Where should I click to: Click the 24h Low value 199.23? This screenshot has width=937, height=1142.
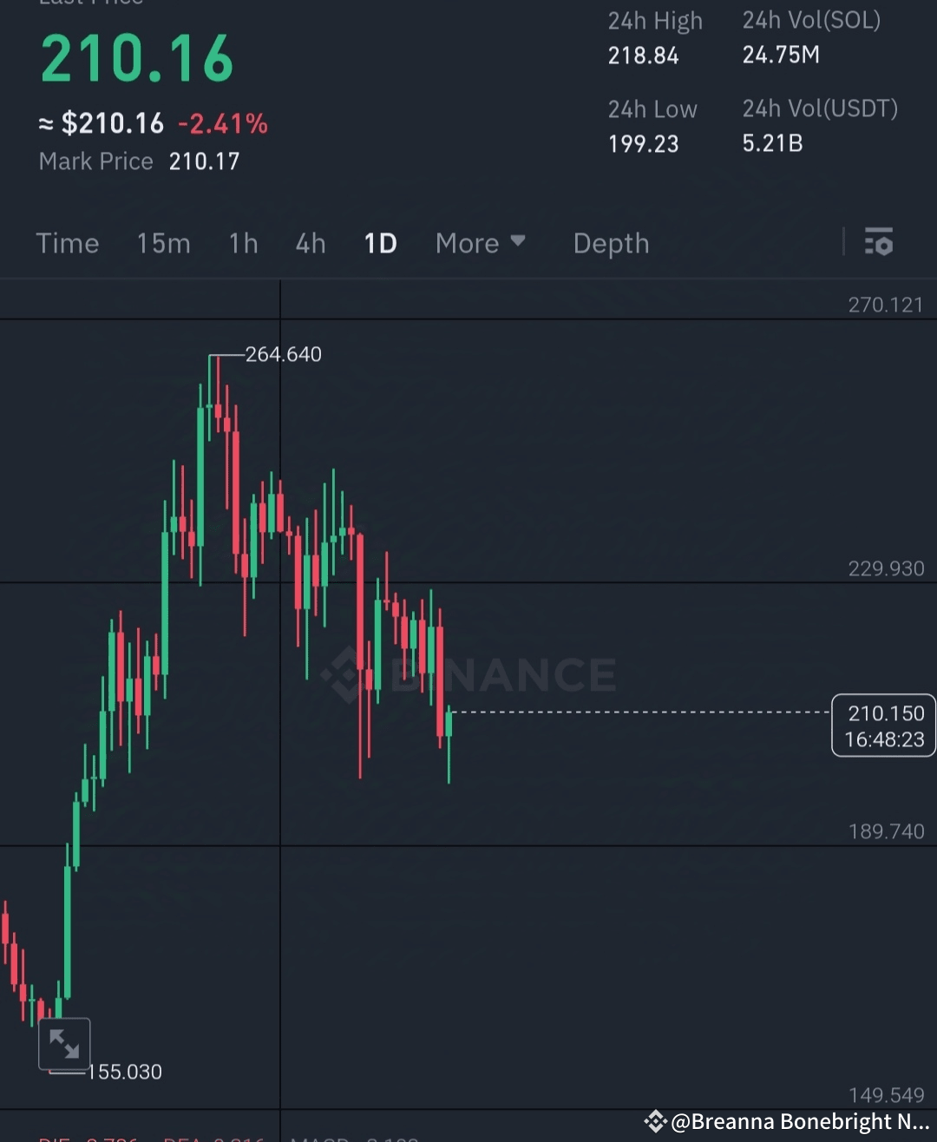[643, 144]
